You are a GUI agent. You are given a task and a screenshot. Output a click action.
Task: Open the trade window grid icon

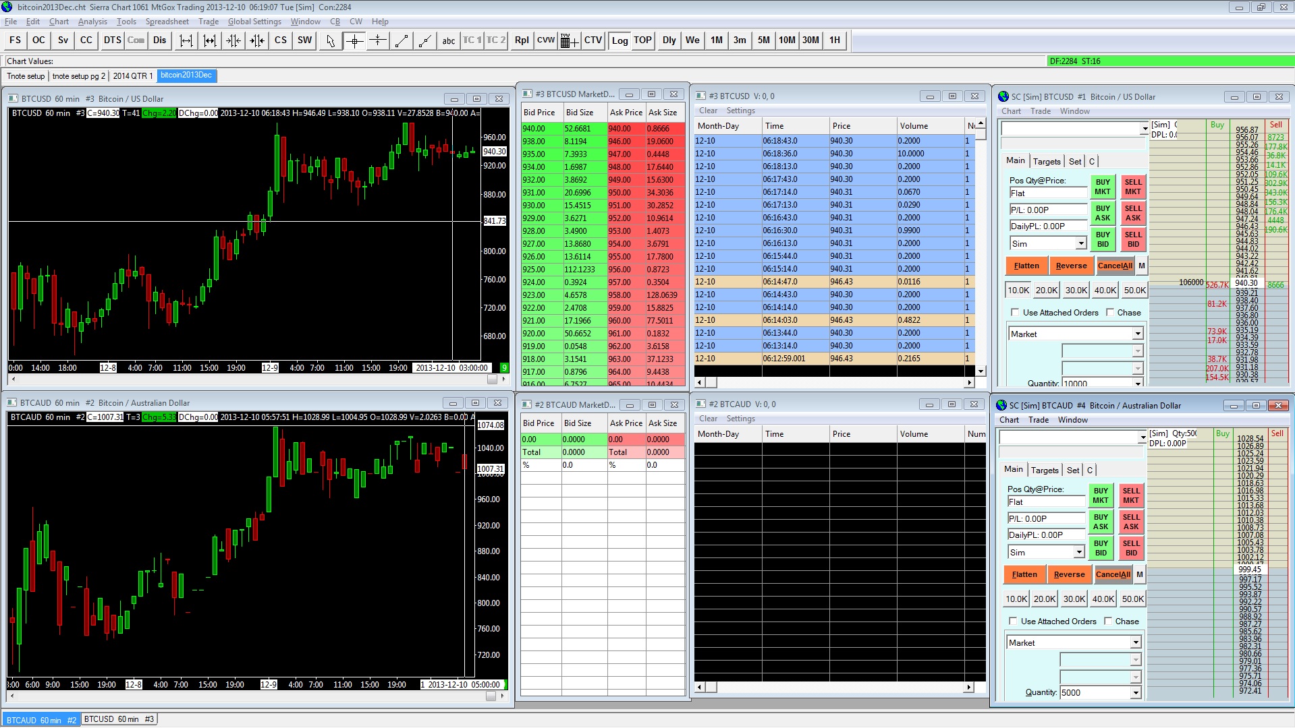click(569, 40)
